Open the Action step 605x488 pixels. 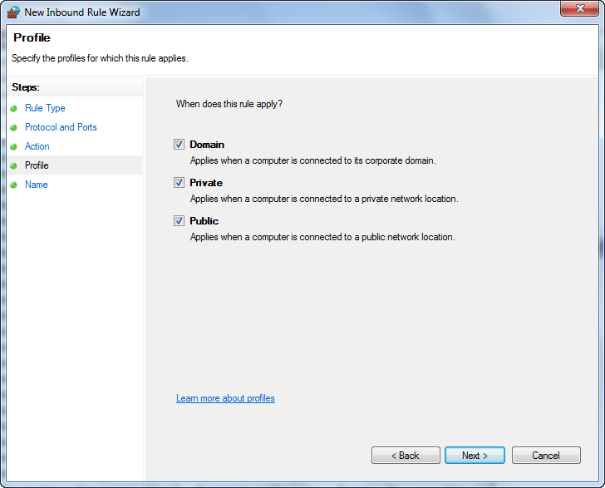pos(37,146)
